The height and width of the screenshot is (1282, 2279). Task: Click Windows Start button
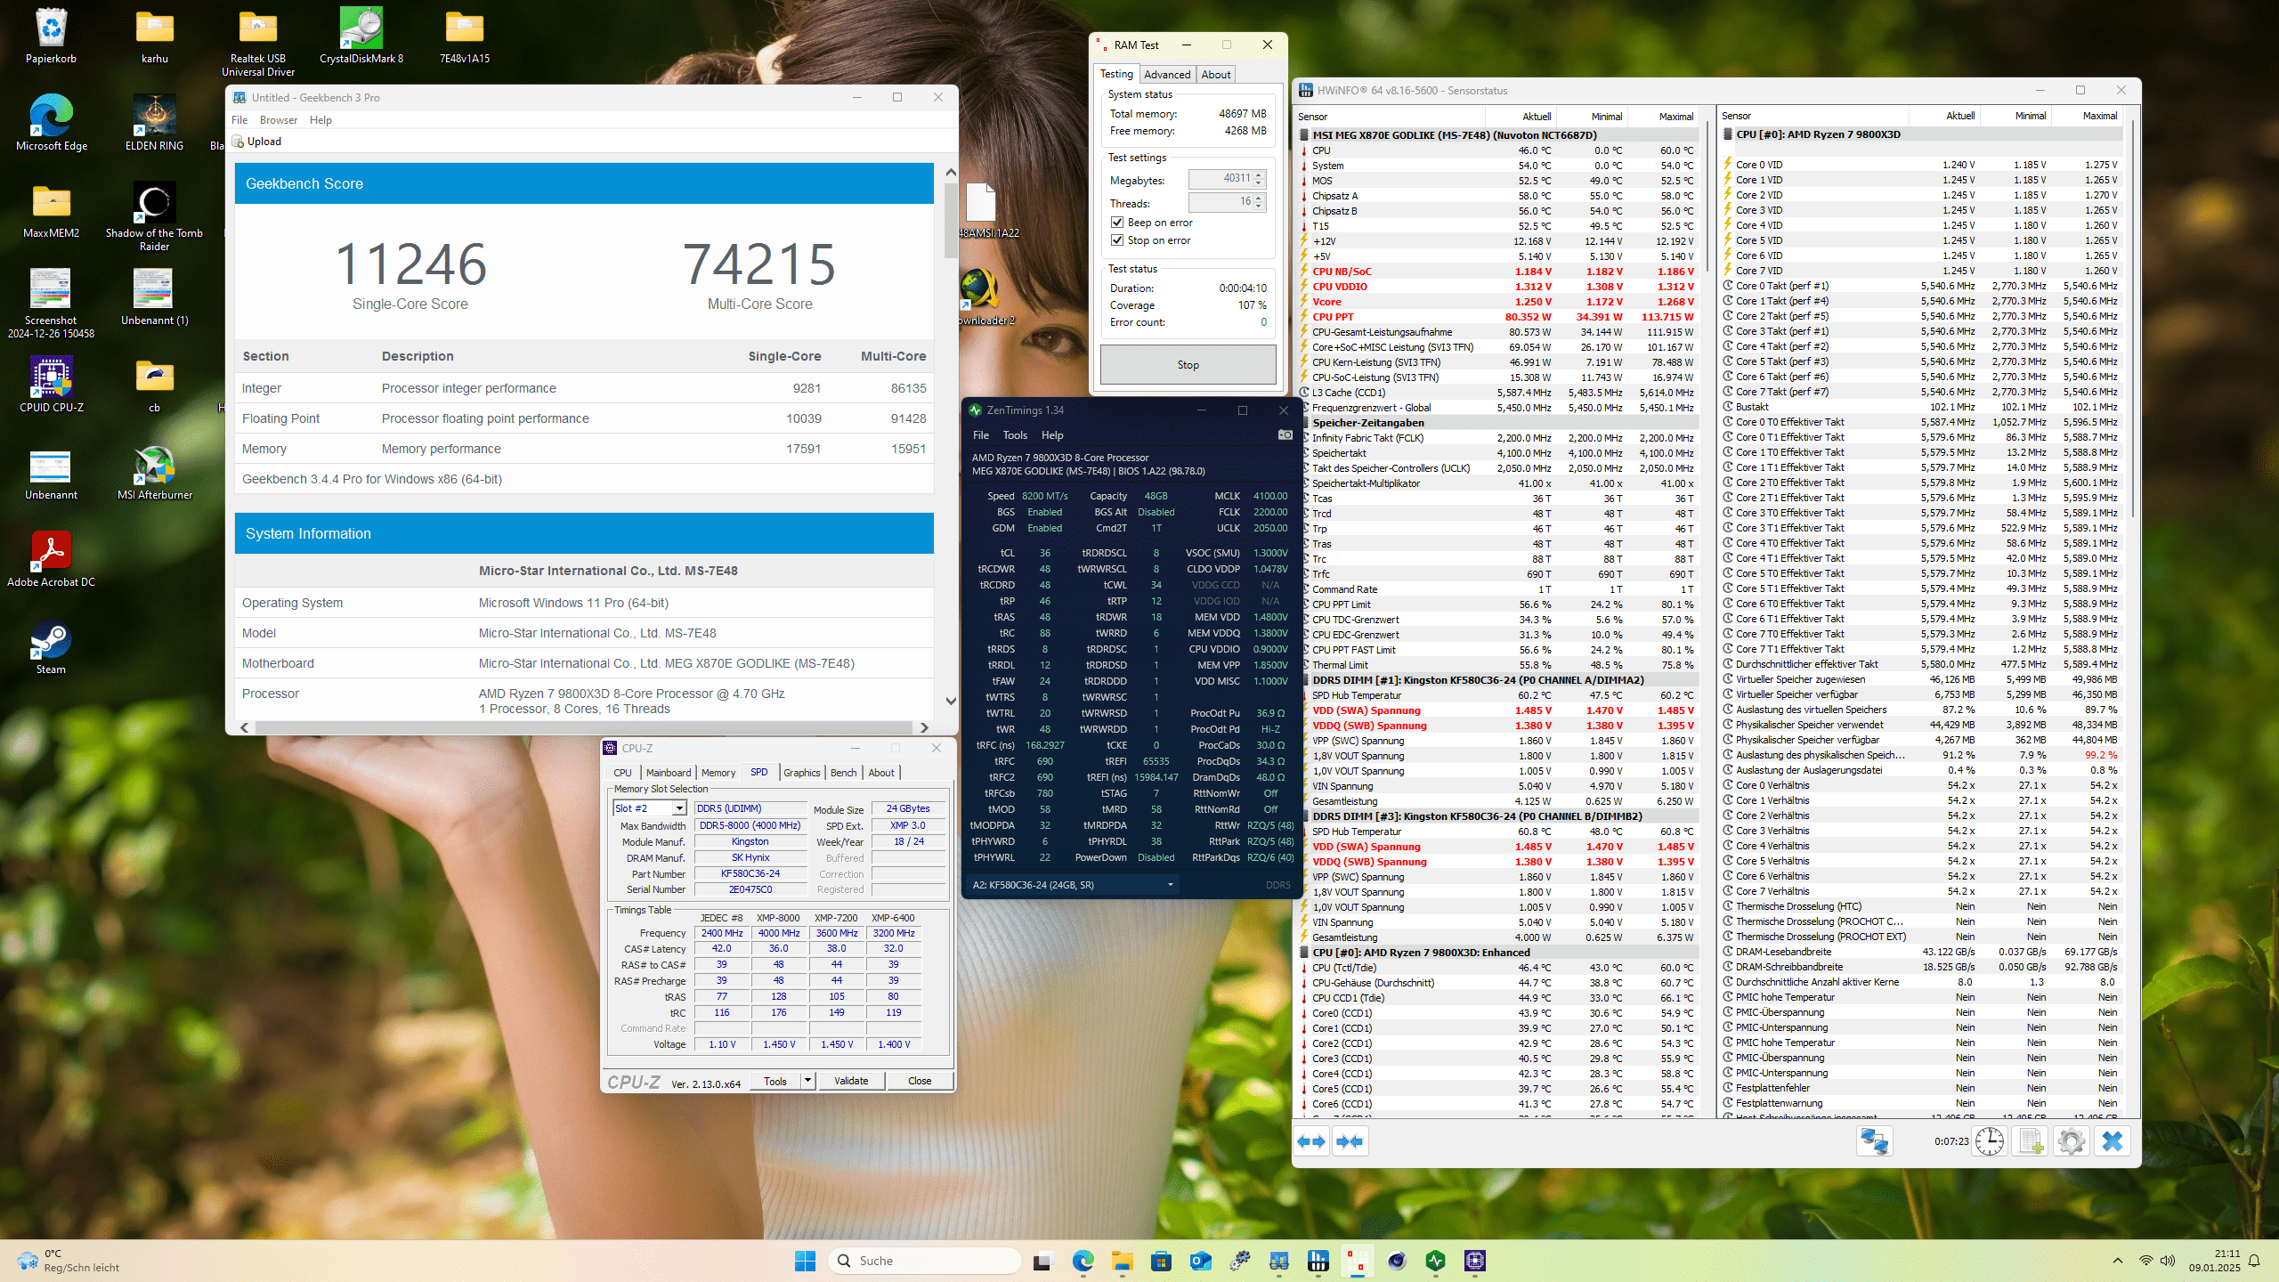(x=805, y=1261)
